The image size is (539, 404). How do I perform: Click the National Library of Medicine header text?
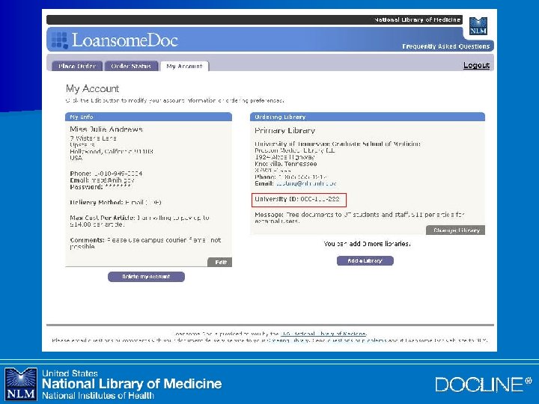coord(417,20)
